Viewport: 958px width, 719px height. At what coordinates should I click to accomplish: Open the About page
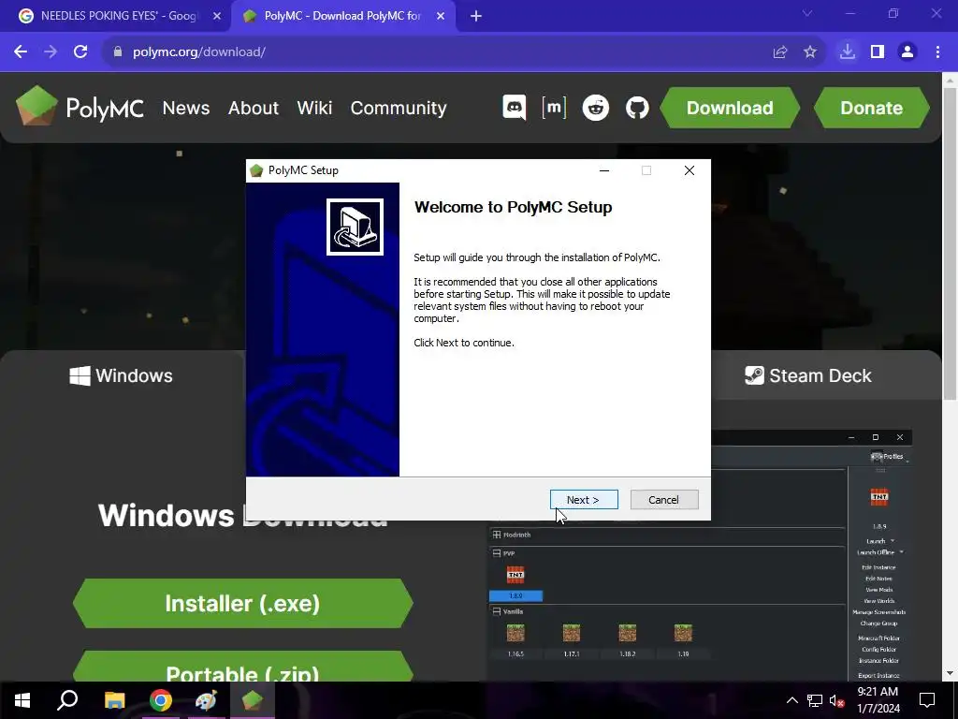[x=253, y=108]
